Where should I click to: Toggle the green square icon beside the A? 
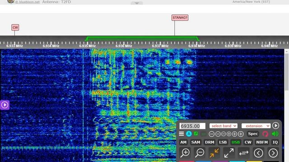coord(196,134)
